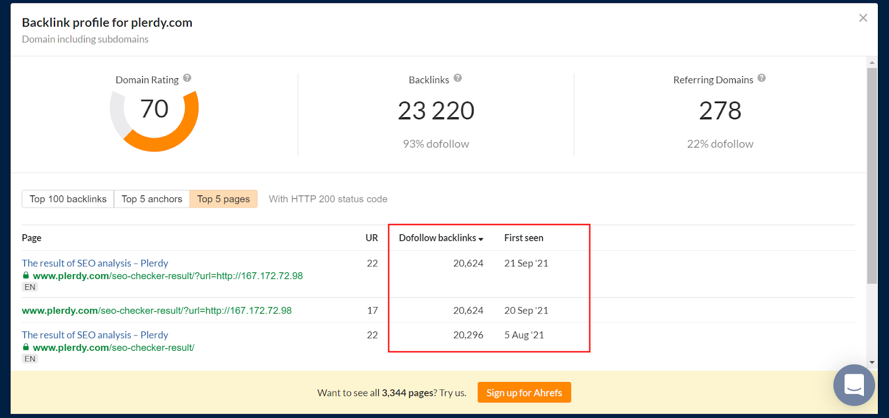
Task: Open help icon next to Referring Domains
Action: tap(762, 78)
